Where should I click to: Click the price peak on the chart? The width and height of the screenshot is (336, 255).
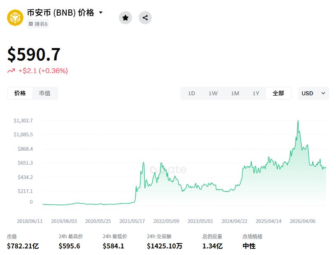coord(298,121)
